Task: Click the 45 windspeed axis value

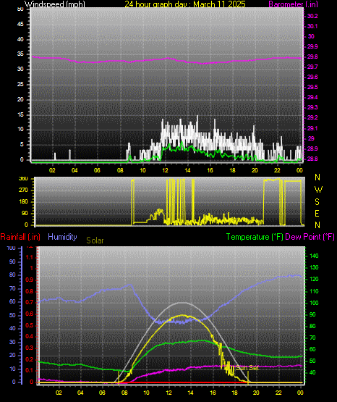Action: point(20,25)
